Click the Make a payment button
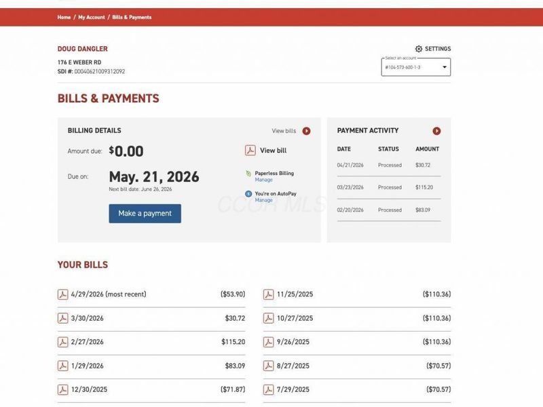Viewport: 543px width, 407px height. pos(145,214)
